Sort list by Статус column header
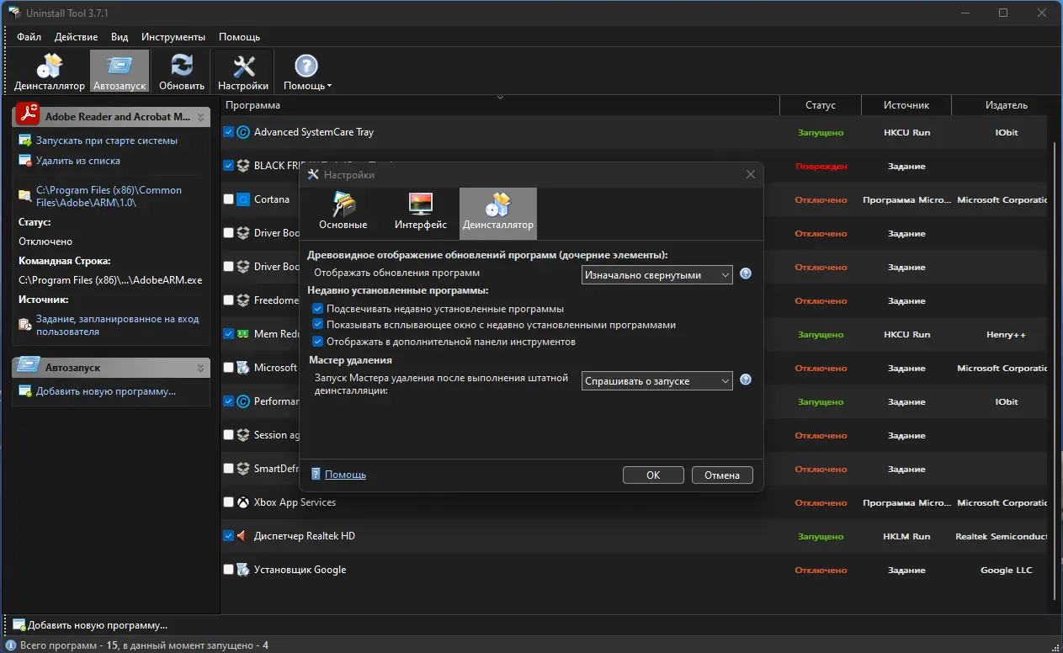 [821, 105]
